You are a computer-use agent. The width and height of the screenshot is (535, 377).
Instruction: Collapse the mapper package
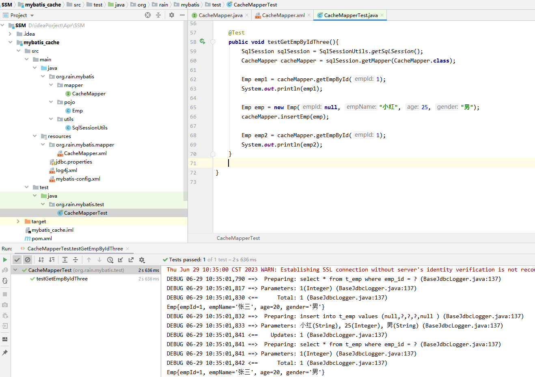pyautogui.click(x=51, y=85)
